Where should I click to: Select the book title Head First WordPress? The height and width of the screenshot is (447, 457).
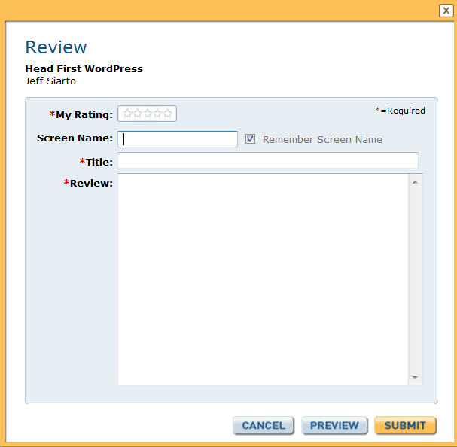84,68
